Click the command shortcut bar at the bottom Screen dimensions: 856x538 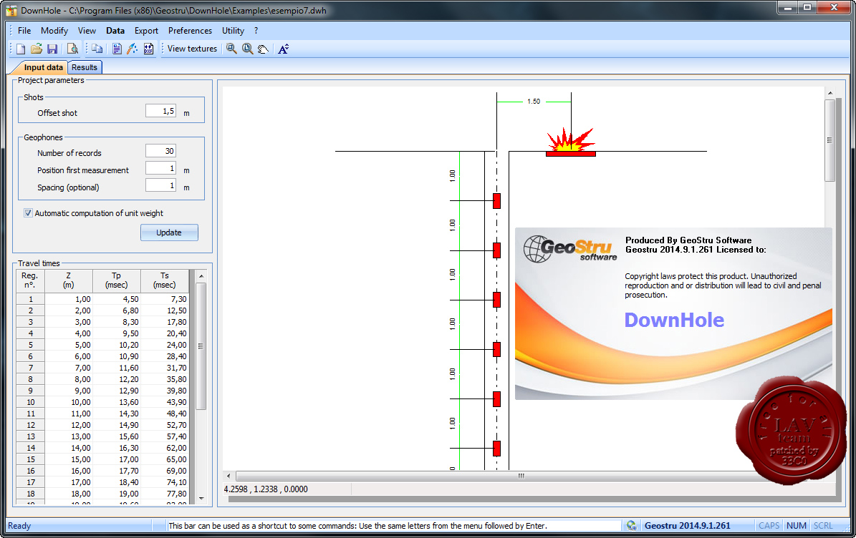point(393,525)
